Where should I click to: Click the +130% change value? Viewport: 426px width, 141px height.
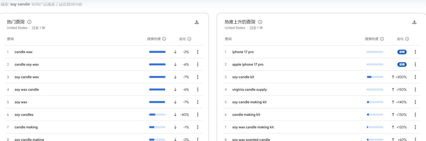[401, 115]
